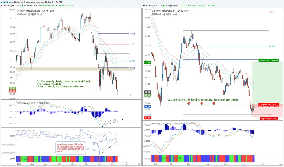Click the EMAEnvelope[LB] indicator label on the daily chart

[165, 14]
